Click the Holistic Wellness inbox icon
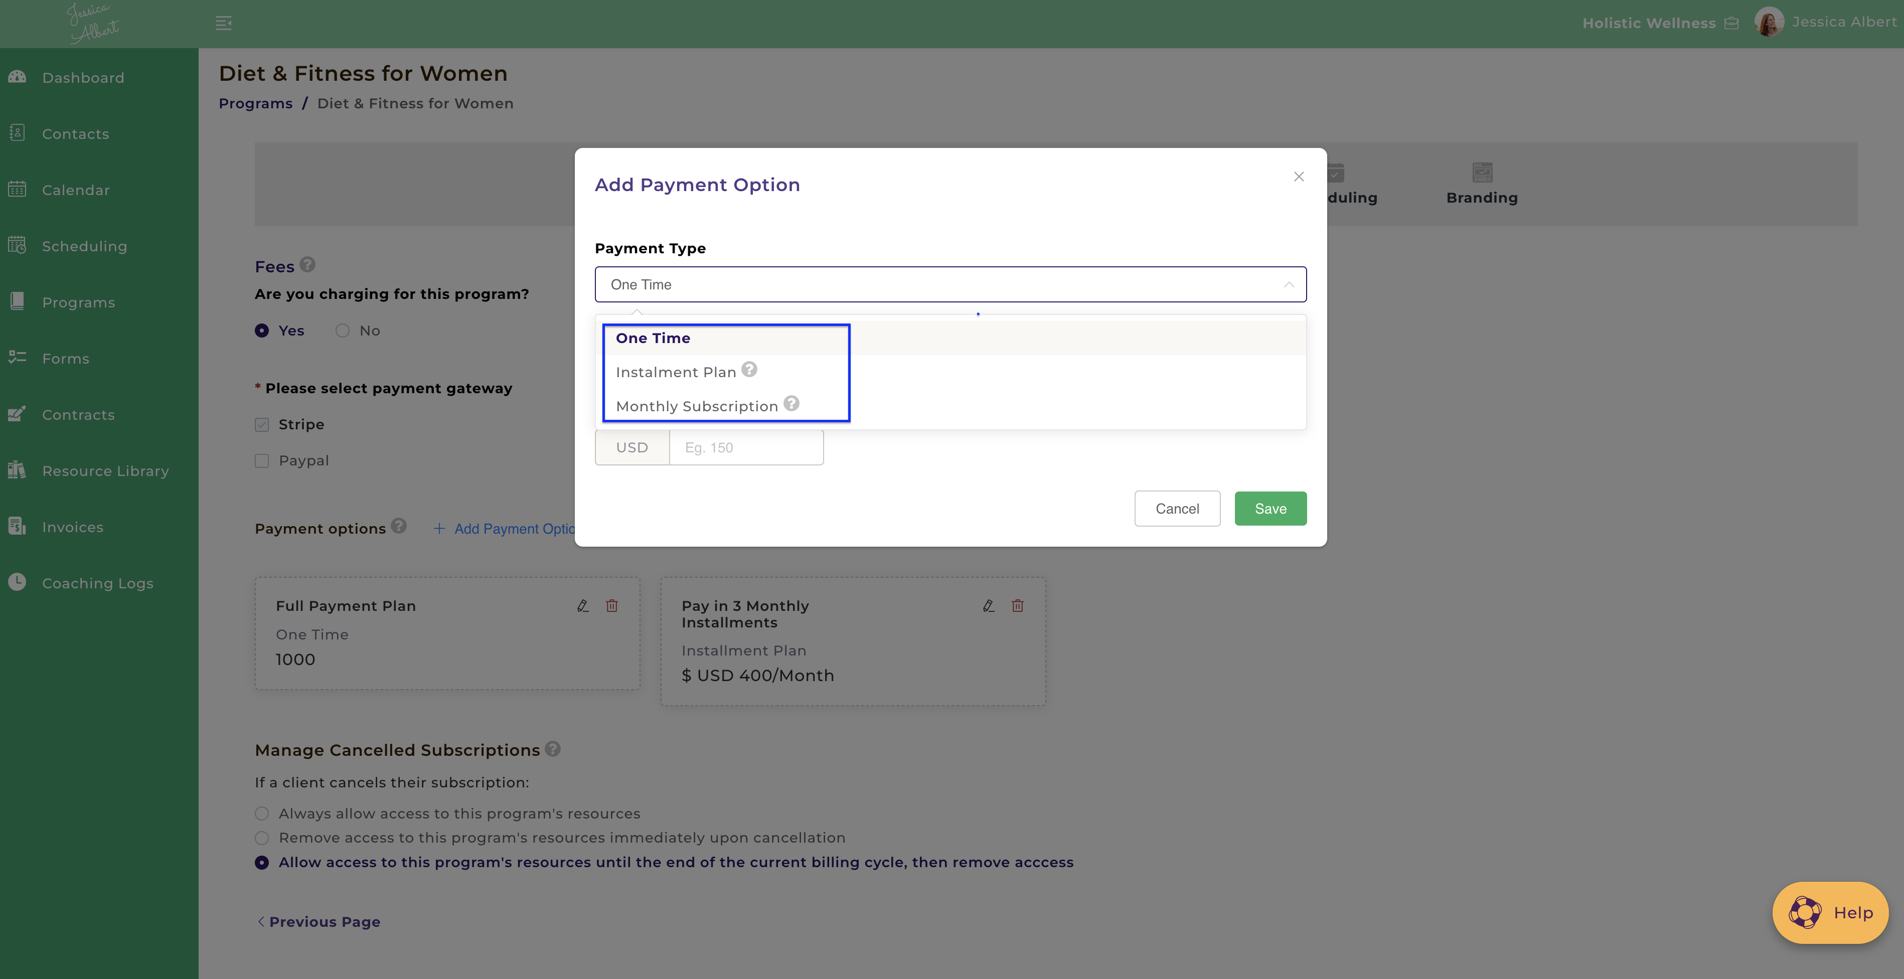This screenshot has width=1904, height=979. (1731, 23)
